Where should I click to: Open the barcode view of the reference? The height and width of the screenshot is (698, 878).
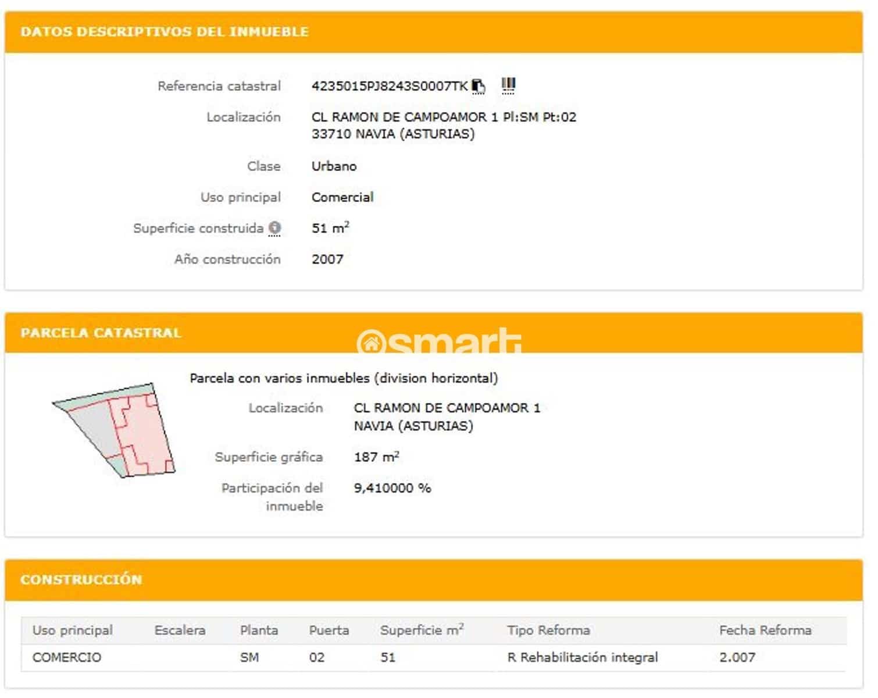pos(507,85)
